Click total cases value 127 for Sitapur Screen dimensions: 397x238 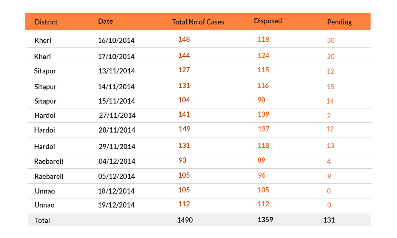(x=184, y=70)
